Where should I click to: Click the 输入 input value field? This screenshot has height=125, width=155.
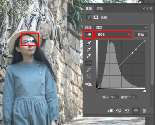(x=115, y=97)
